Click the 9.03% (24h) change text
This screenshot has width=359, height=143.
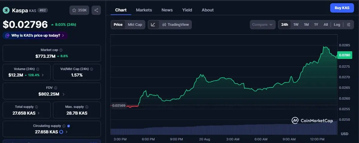[65, 24]
